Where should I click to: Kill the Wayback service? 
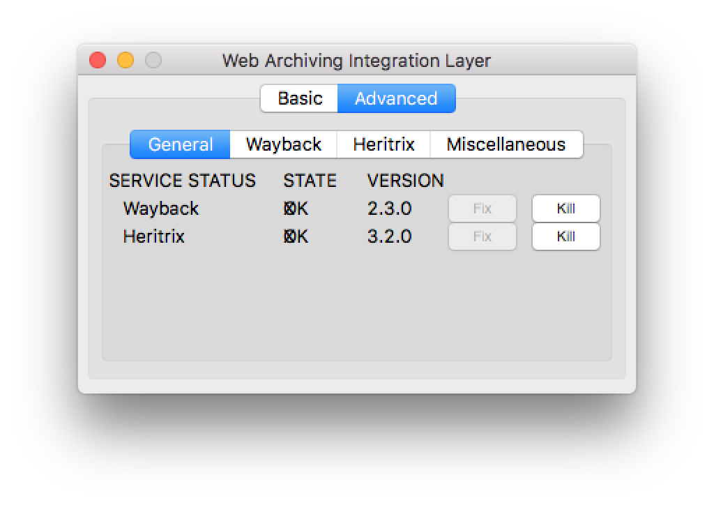pyautogui.click(x=565, y=209)
